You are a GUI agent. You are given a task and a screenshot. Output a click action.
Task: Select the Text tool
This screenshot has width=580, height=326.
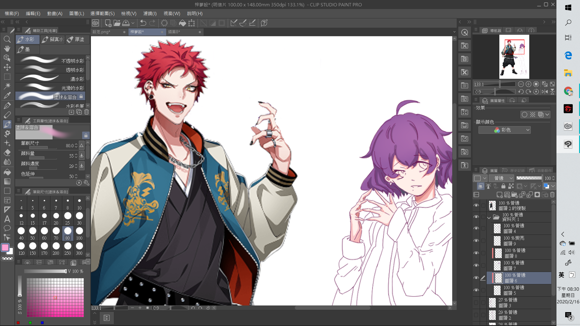pos(7,219)
